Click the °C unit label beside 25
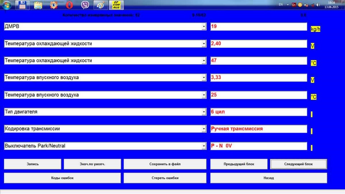 pyautogui.click(x=313, y=97)
